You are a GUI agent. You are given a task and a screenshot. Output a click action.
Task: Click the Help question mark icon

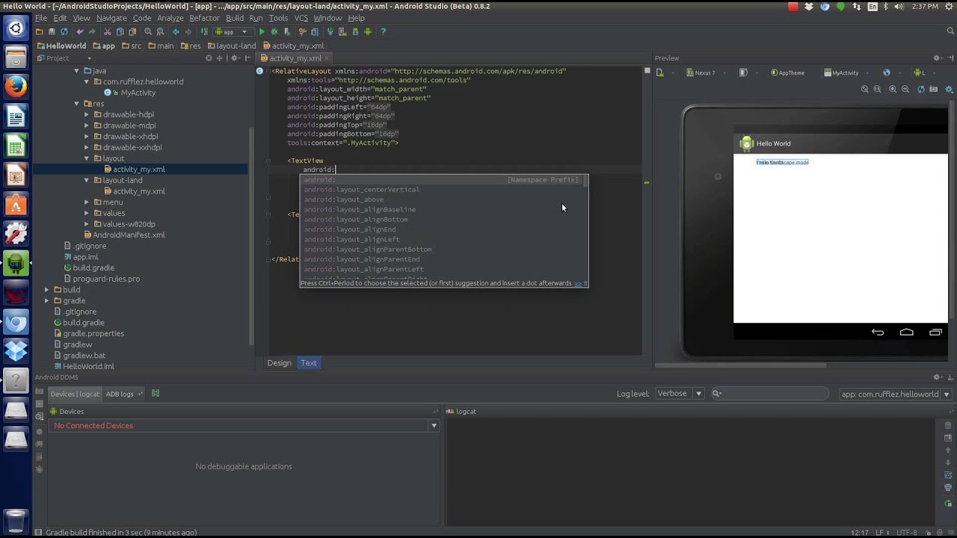(x=383, y=31)
